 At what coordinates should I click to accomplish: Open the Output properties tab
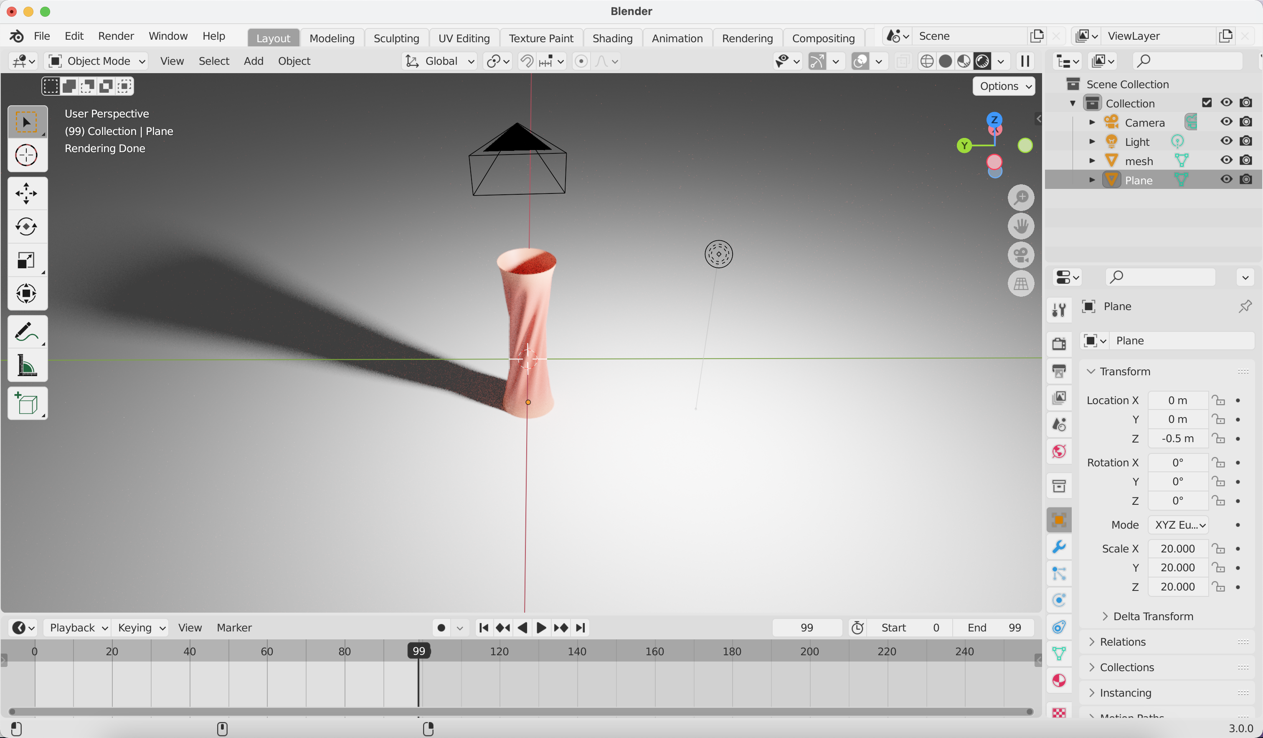click(x=1059, y=371)
